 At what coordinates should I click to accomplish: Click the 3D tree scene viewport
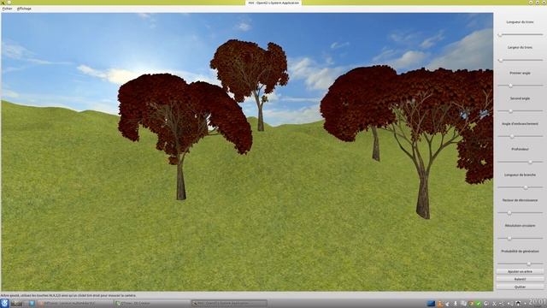click(x=247, y=152)
